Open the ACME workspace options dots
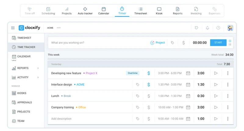This screenshot has height=131, width=244. coord(59,28)
